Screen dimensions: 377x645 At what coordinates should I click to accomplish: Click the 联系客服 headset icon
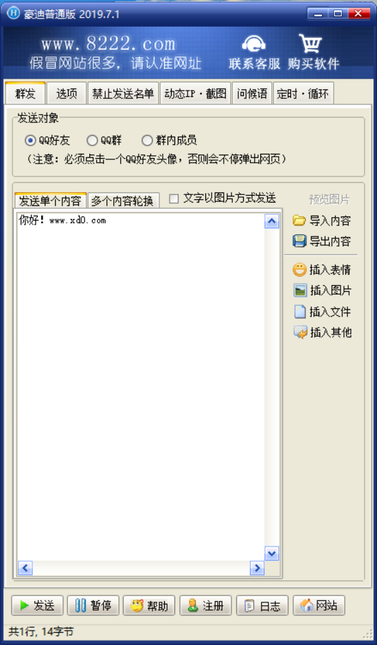coord(253,44)
